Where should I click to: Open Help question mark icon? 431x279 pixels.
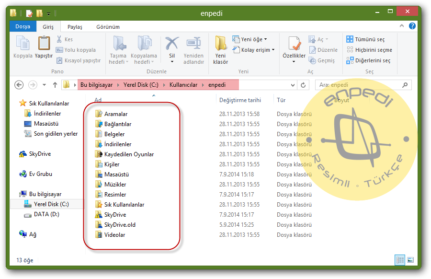coord(412,26)
